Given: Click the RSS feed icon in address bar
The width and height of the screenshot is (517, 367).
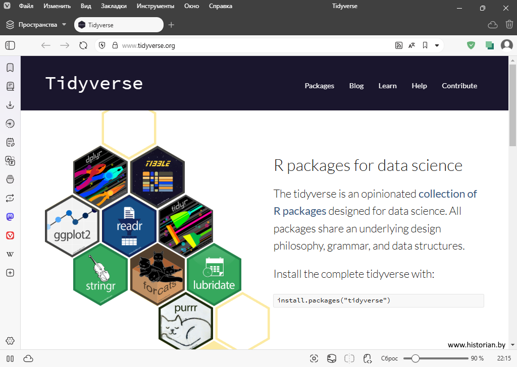Looking at the screenshot, I should pos(399,45).
